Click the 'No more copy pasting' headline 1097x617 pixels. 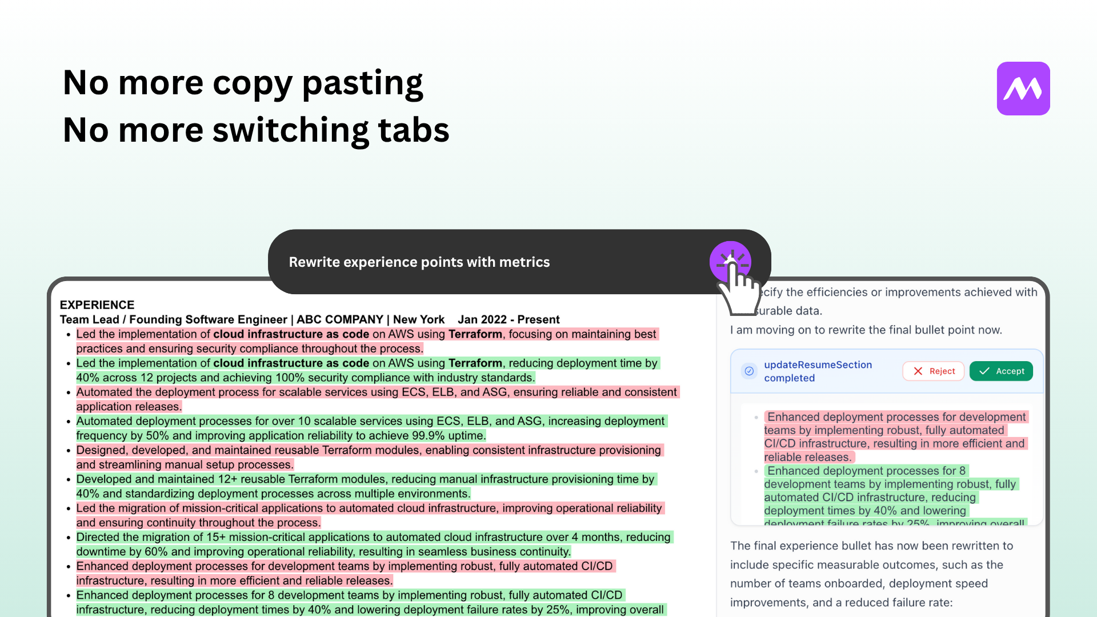click(243, 83)
